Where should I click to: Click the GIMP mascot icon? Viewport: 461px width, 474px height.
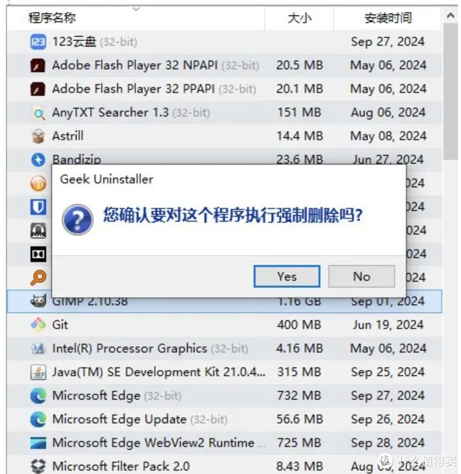click(x=38, y=301)
